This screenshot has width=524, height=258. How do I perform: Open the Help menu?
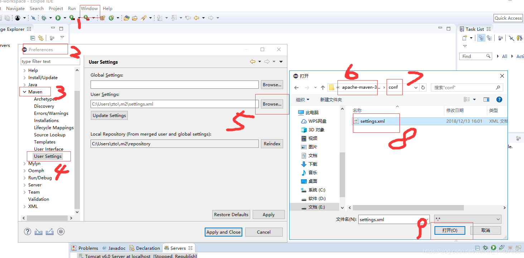pos(107,8)
